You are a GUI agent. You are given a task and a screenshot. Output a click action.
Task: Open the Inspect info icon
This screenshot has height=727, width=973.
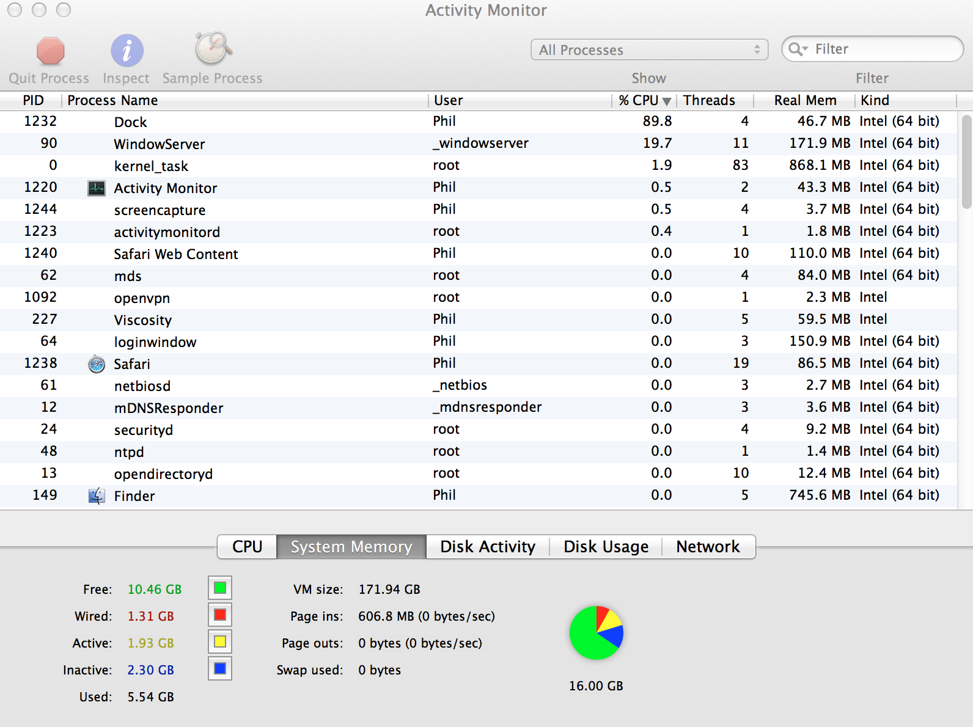point(127,50)
